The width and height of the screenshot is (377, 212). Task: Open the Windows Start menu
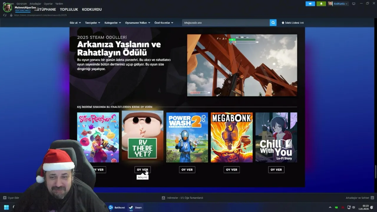(x=6, y=207)
